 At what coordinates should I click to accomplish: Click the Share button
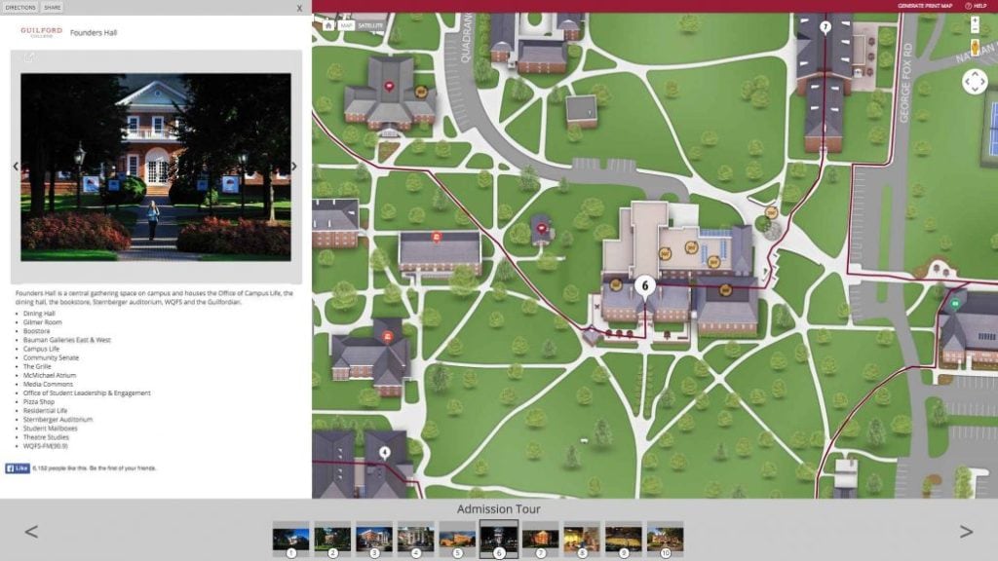pyautogui.click(x=50, y=6)
